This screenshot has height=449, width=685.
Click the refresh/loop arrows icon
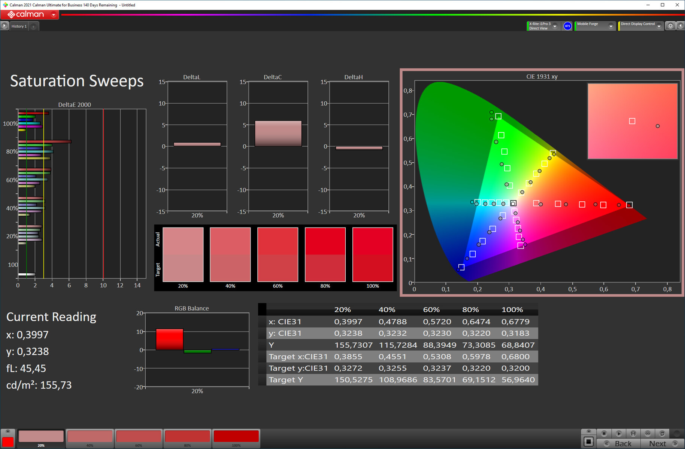(x=662, y=433)
